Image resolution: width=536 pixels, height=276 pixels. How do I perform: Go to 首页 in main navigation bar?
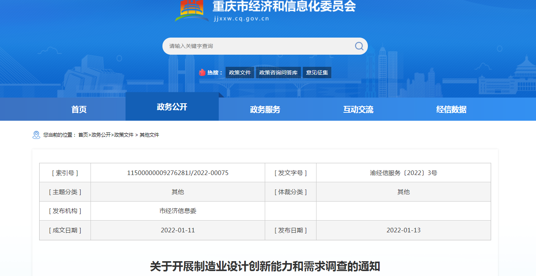tap(79, 109)
